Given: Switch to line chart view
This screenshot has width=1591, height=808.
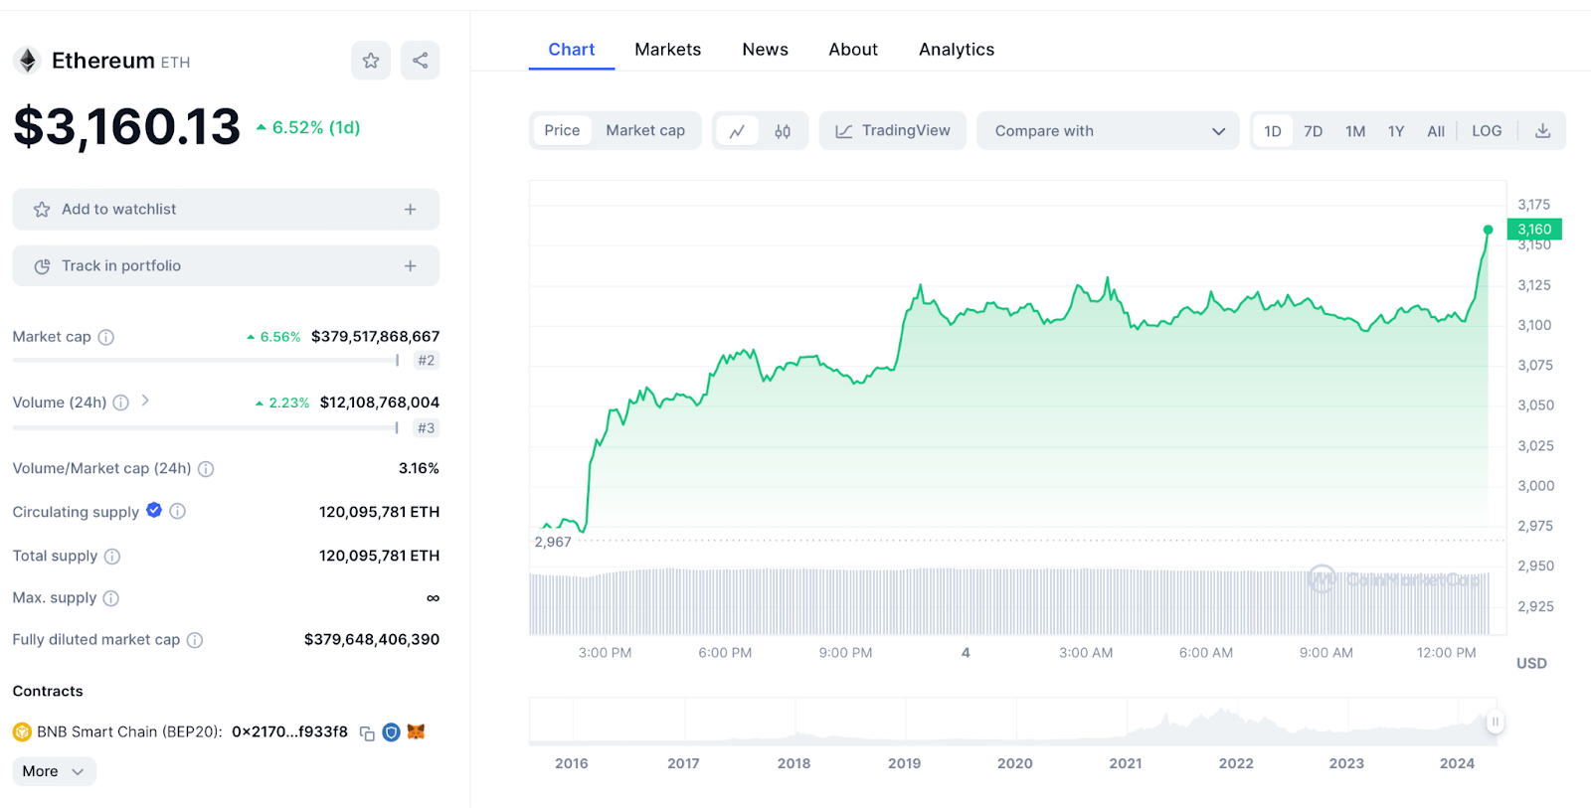Looking at the screenshot, I should tap(737, 131).
